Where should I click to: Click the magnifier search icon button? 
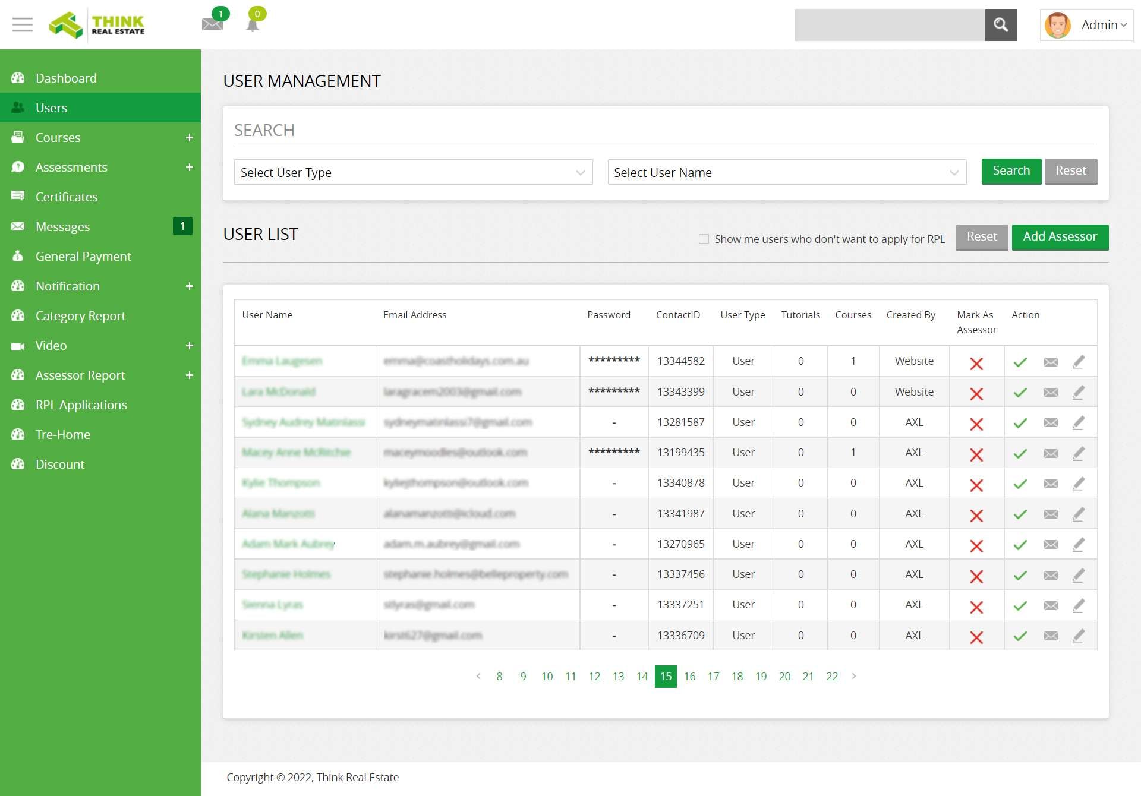coord(1001,25)
